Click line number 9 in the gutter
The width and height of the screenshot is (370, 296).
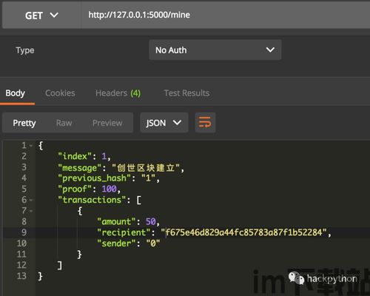pyautogui.click(x=24, y=232)
